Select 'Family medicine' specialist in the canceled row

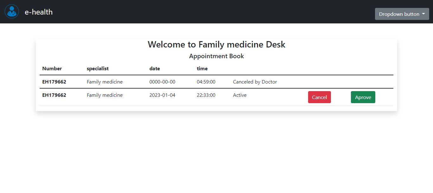click(x=105, y=82)
